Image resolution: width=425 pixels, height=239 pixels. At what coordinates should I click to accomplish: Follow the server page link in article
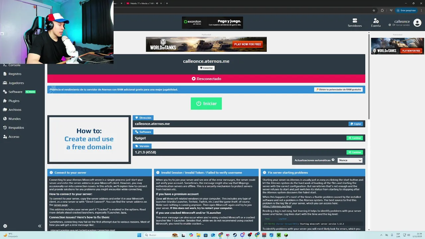[x=61, y=205]
